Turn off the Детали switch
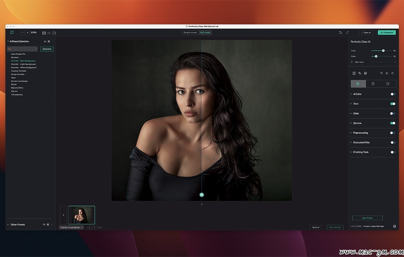Screen dimensions: 404x257 393,123
